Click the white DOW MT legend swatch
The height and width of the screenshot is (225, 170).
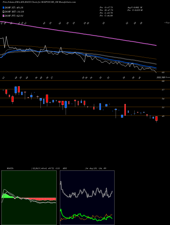click(x=3, y=12)
